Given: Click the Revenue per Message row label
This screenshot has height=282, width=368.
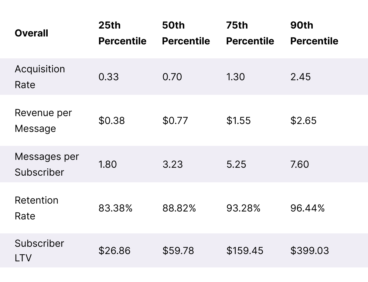Looking at the screenshot, I should coord(43,121).
